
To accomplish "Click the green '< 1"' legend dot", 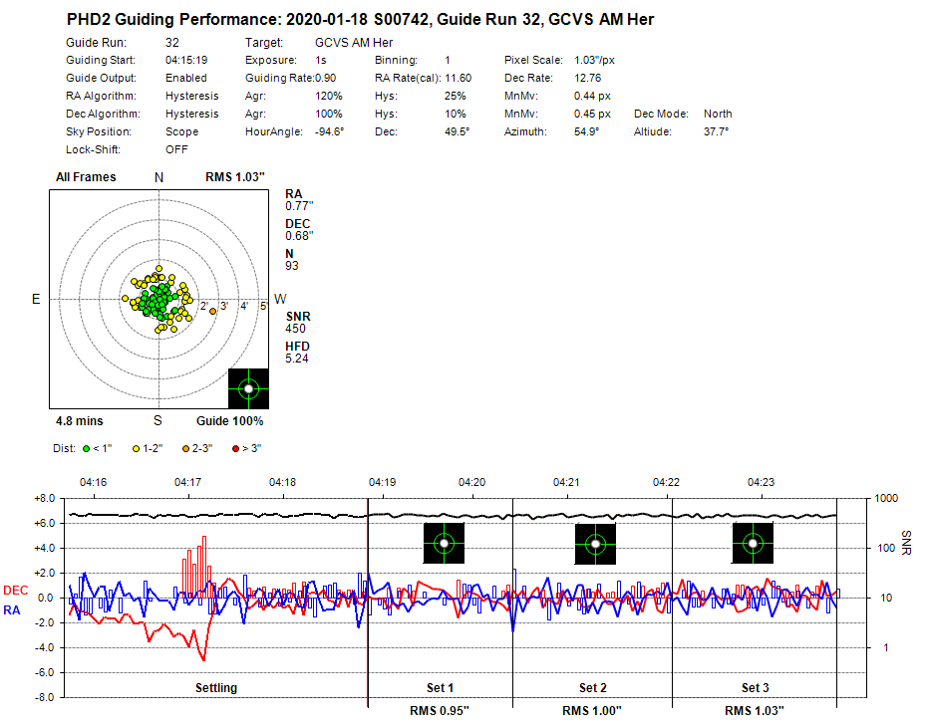I will coord(87,448).
